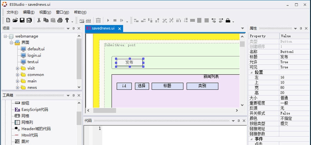Pin the 项目 panel

point(73,28)
